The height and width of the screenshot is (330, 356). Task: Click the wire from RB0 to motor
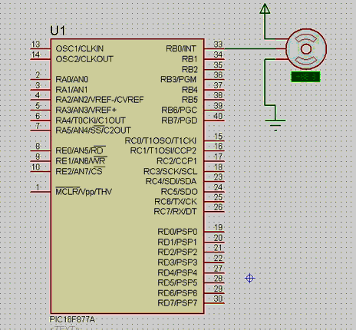pyautogui.click(x=250, y=48)
